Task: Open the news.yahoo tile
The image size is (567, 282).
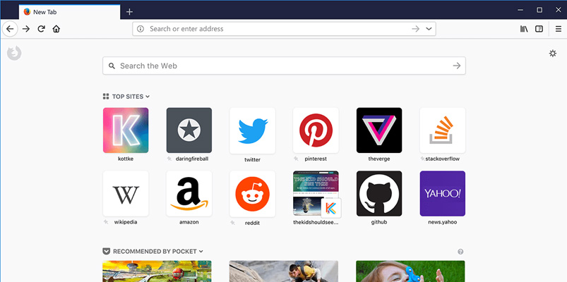Action: point(442,194)
